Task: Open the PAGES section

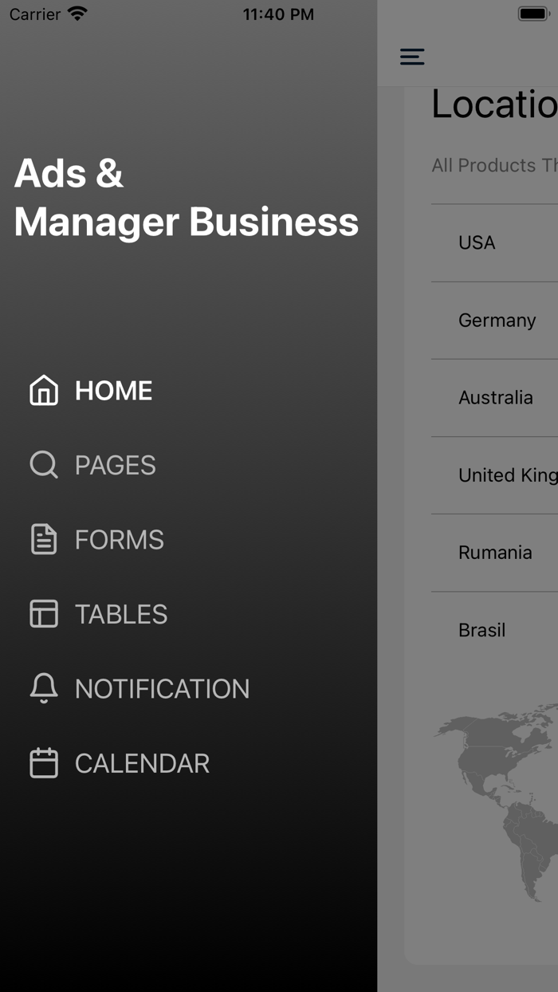Action: (115, 465)
